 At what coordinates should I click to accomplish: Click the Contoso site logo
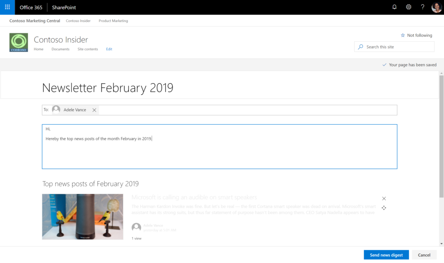coord(19,42)
